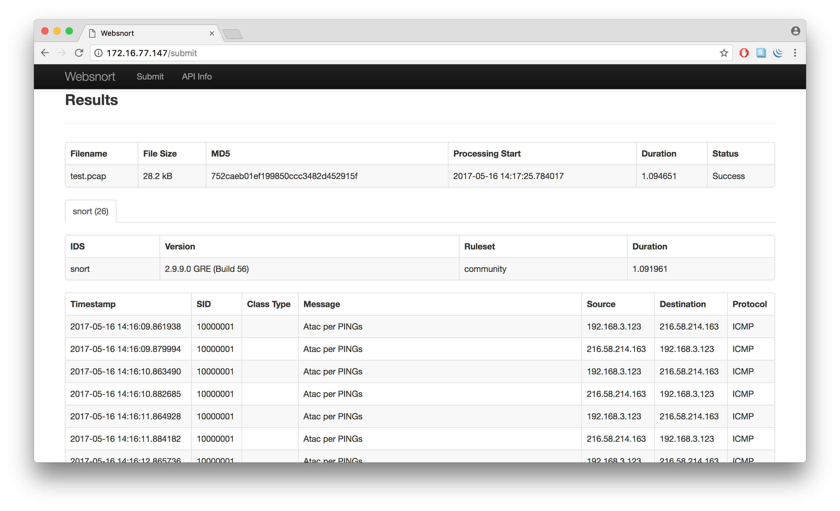
Task: Open site information icon in address bar
Action: [98, 53]
